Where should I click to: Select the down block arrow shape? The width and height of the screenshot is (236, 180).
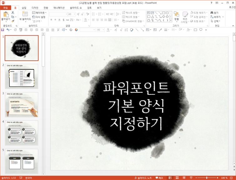(x=167, y=17)
